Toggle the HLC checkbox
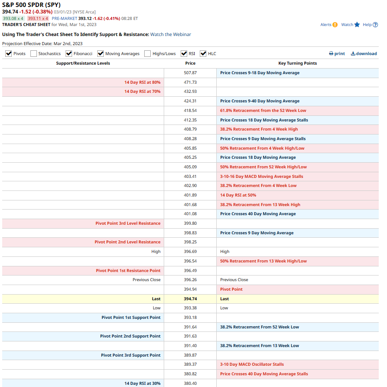This screenshot has height=387, width=387. pyautogui.click(x=203, y=53)
